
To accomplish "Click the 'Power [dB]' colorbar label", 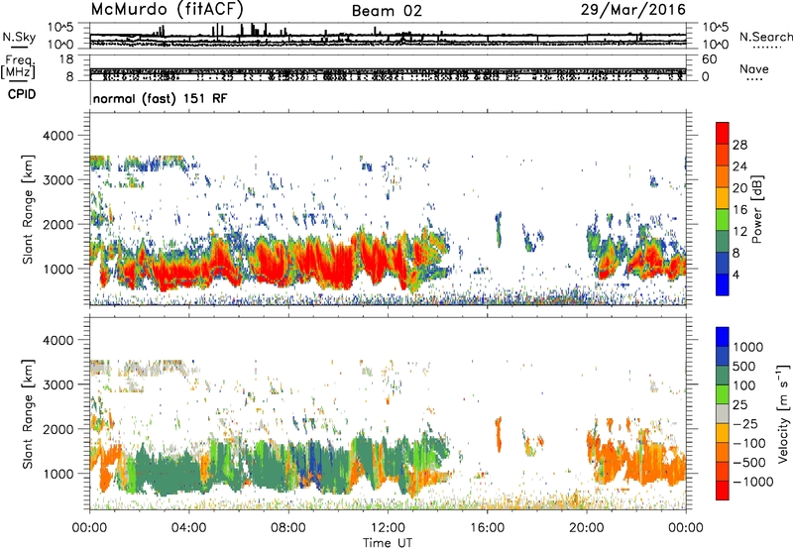I will tap(757, 209).
